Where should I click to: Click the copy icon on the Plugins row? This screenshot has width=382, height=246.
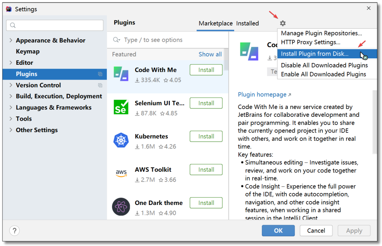(100, 74)
